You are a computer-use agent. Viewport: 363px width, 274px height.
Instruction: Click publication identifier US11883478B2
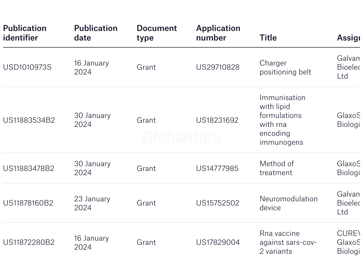pos(29,169)
